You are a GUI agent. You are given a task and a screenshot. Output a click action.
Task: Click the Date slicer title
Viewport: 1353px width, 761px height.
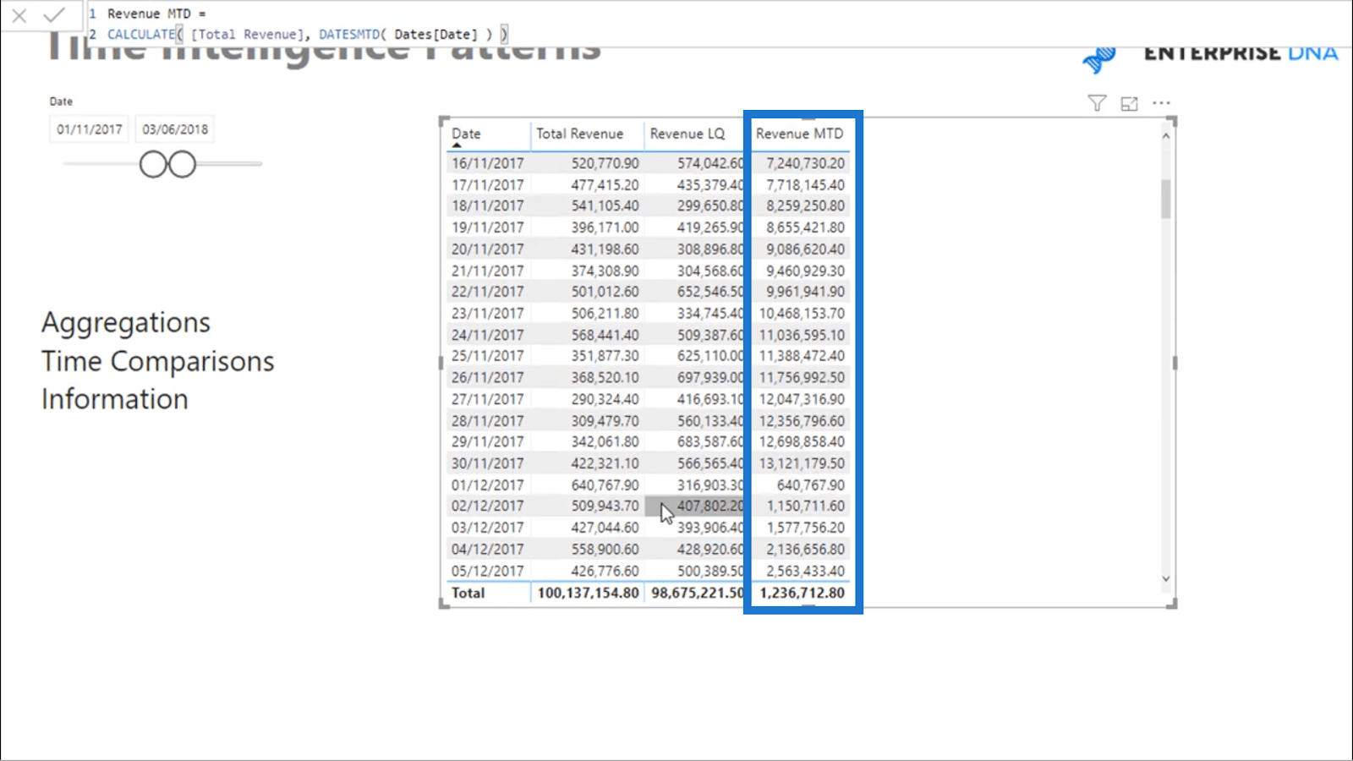61,101
